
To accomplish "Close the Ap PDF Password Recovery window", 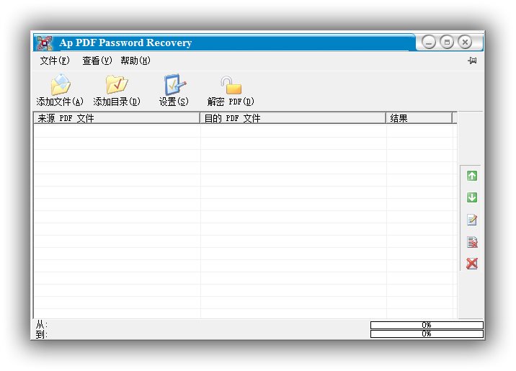I will pyautogui.click(x=465, y=42).
